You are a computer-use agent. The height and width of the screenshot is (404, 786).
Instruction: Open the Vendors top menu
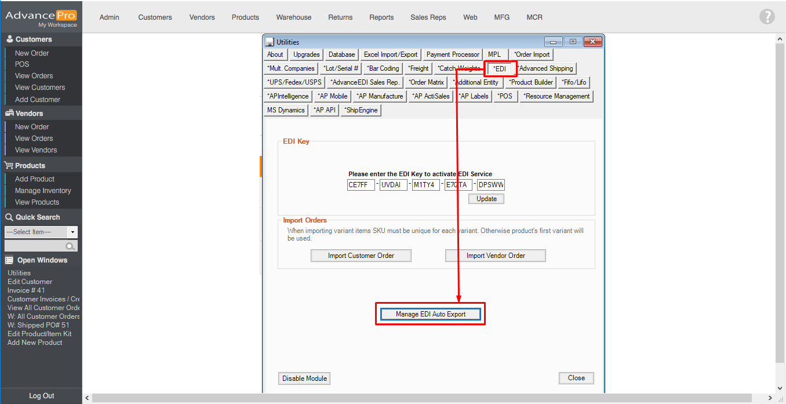202,17
